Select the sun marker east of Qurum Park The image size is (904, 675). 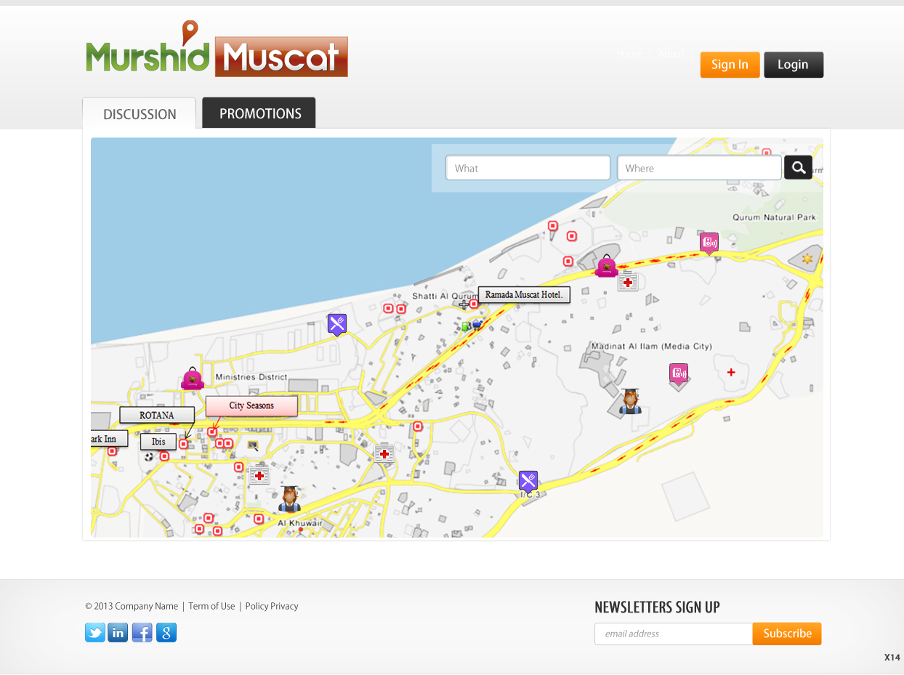click(807, 259)
